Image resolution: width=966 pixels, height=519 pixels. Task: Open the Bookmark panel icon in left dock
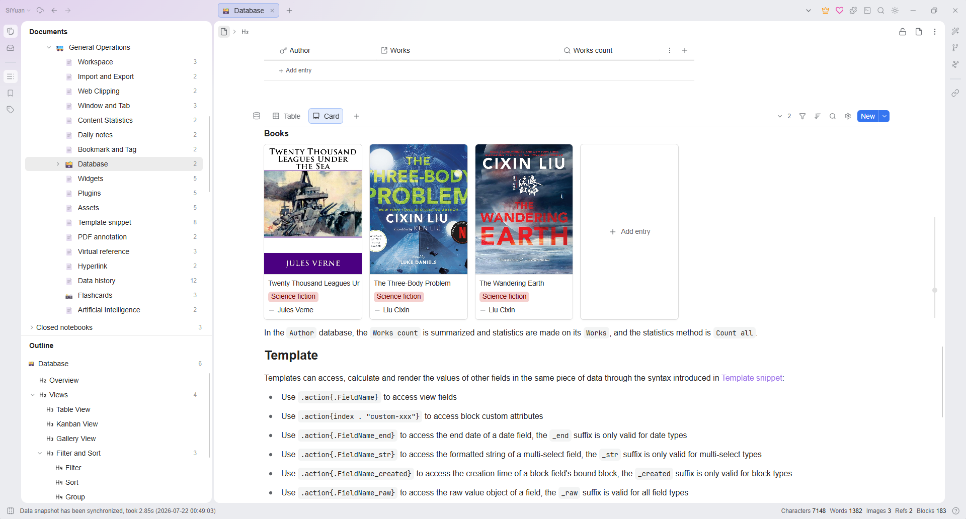[x=10, y=93]
